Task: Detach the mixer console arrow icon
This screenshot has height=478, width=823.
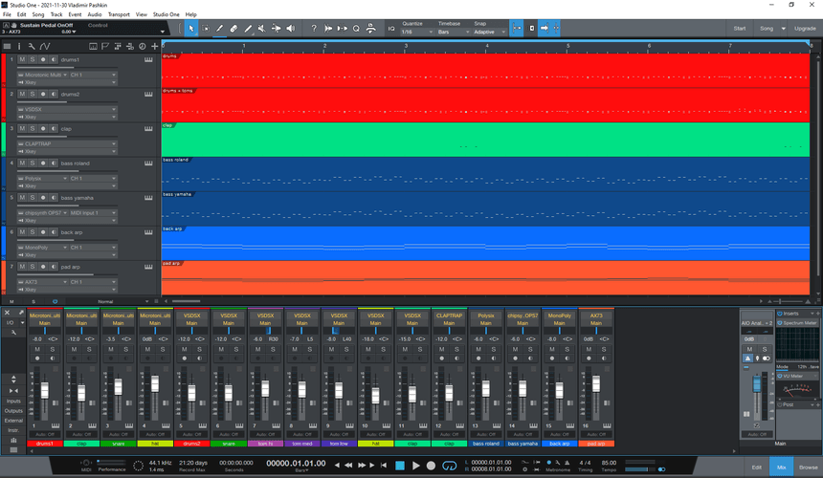Action: [x=21, y=313]
